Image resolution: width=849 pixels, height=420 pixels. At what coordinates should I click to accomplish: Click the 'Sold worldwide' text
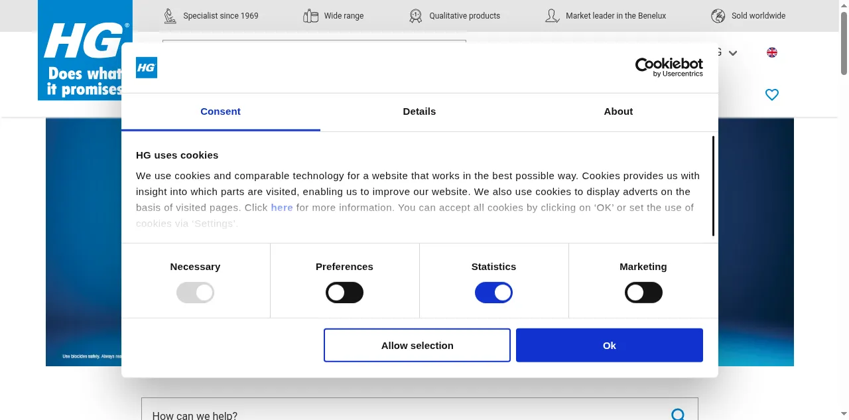coord(758,16)
